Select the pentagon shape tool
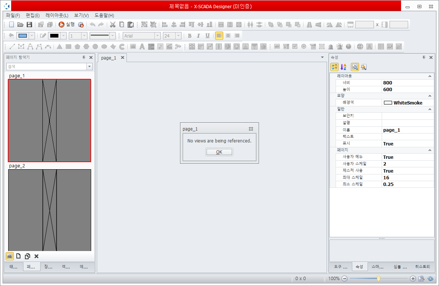The width and height of the screenshot is (439, 286). coord(77,46)
